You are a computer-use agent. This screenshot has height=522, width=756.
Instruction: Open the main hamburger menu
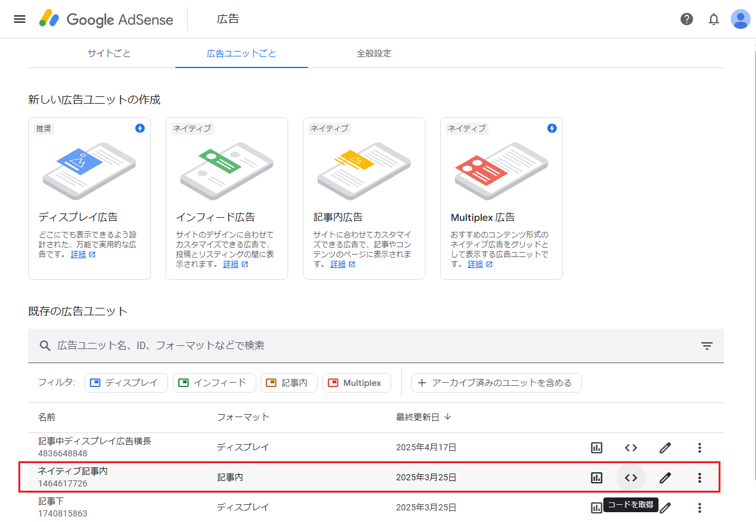[20, 19]
